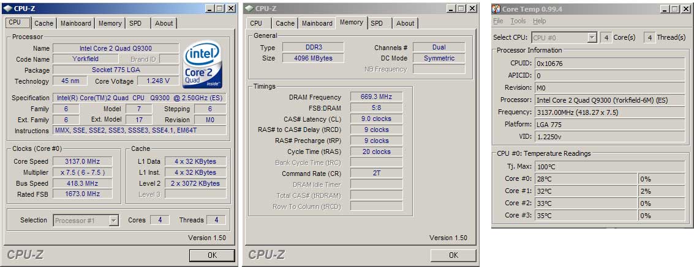The image size is (694, 267).
Task: Click Core #0 temperature 28°C
Action: click(586, 179)
